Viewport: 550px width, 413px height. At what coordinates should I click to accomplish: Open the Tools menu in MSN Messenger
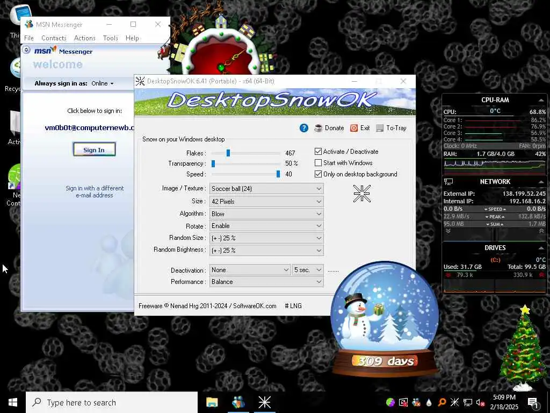pyautogui.click(x=111, y=38)
